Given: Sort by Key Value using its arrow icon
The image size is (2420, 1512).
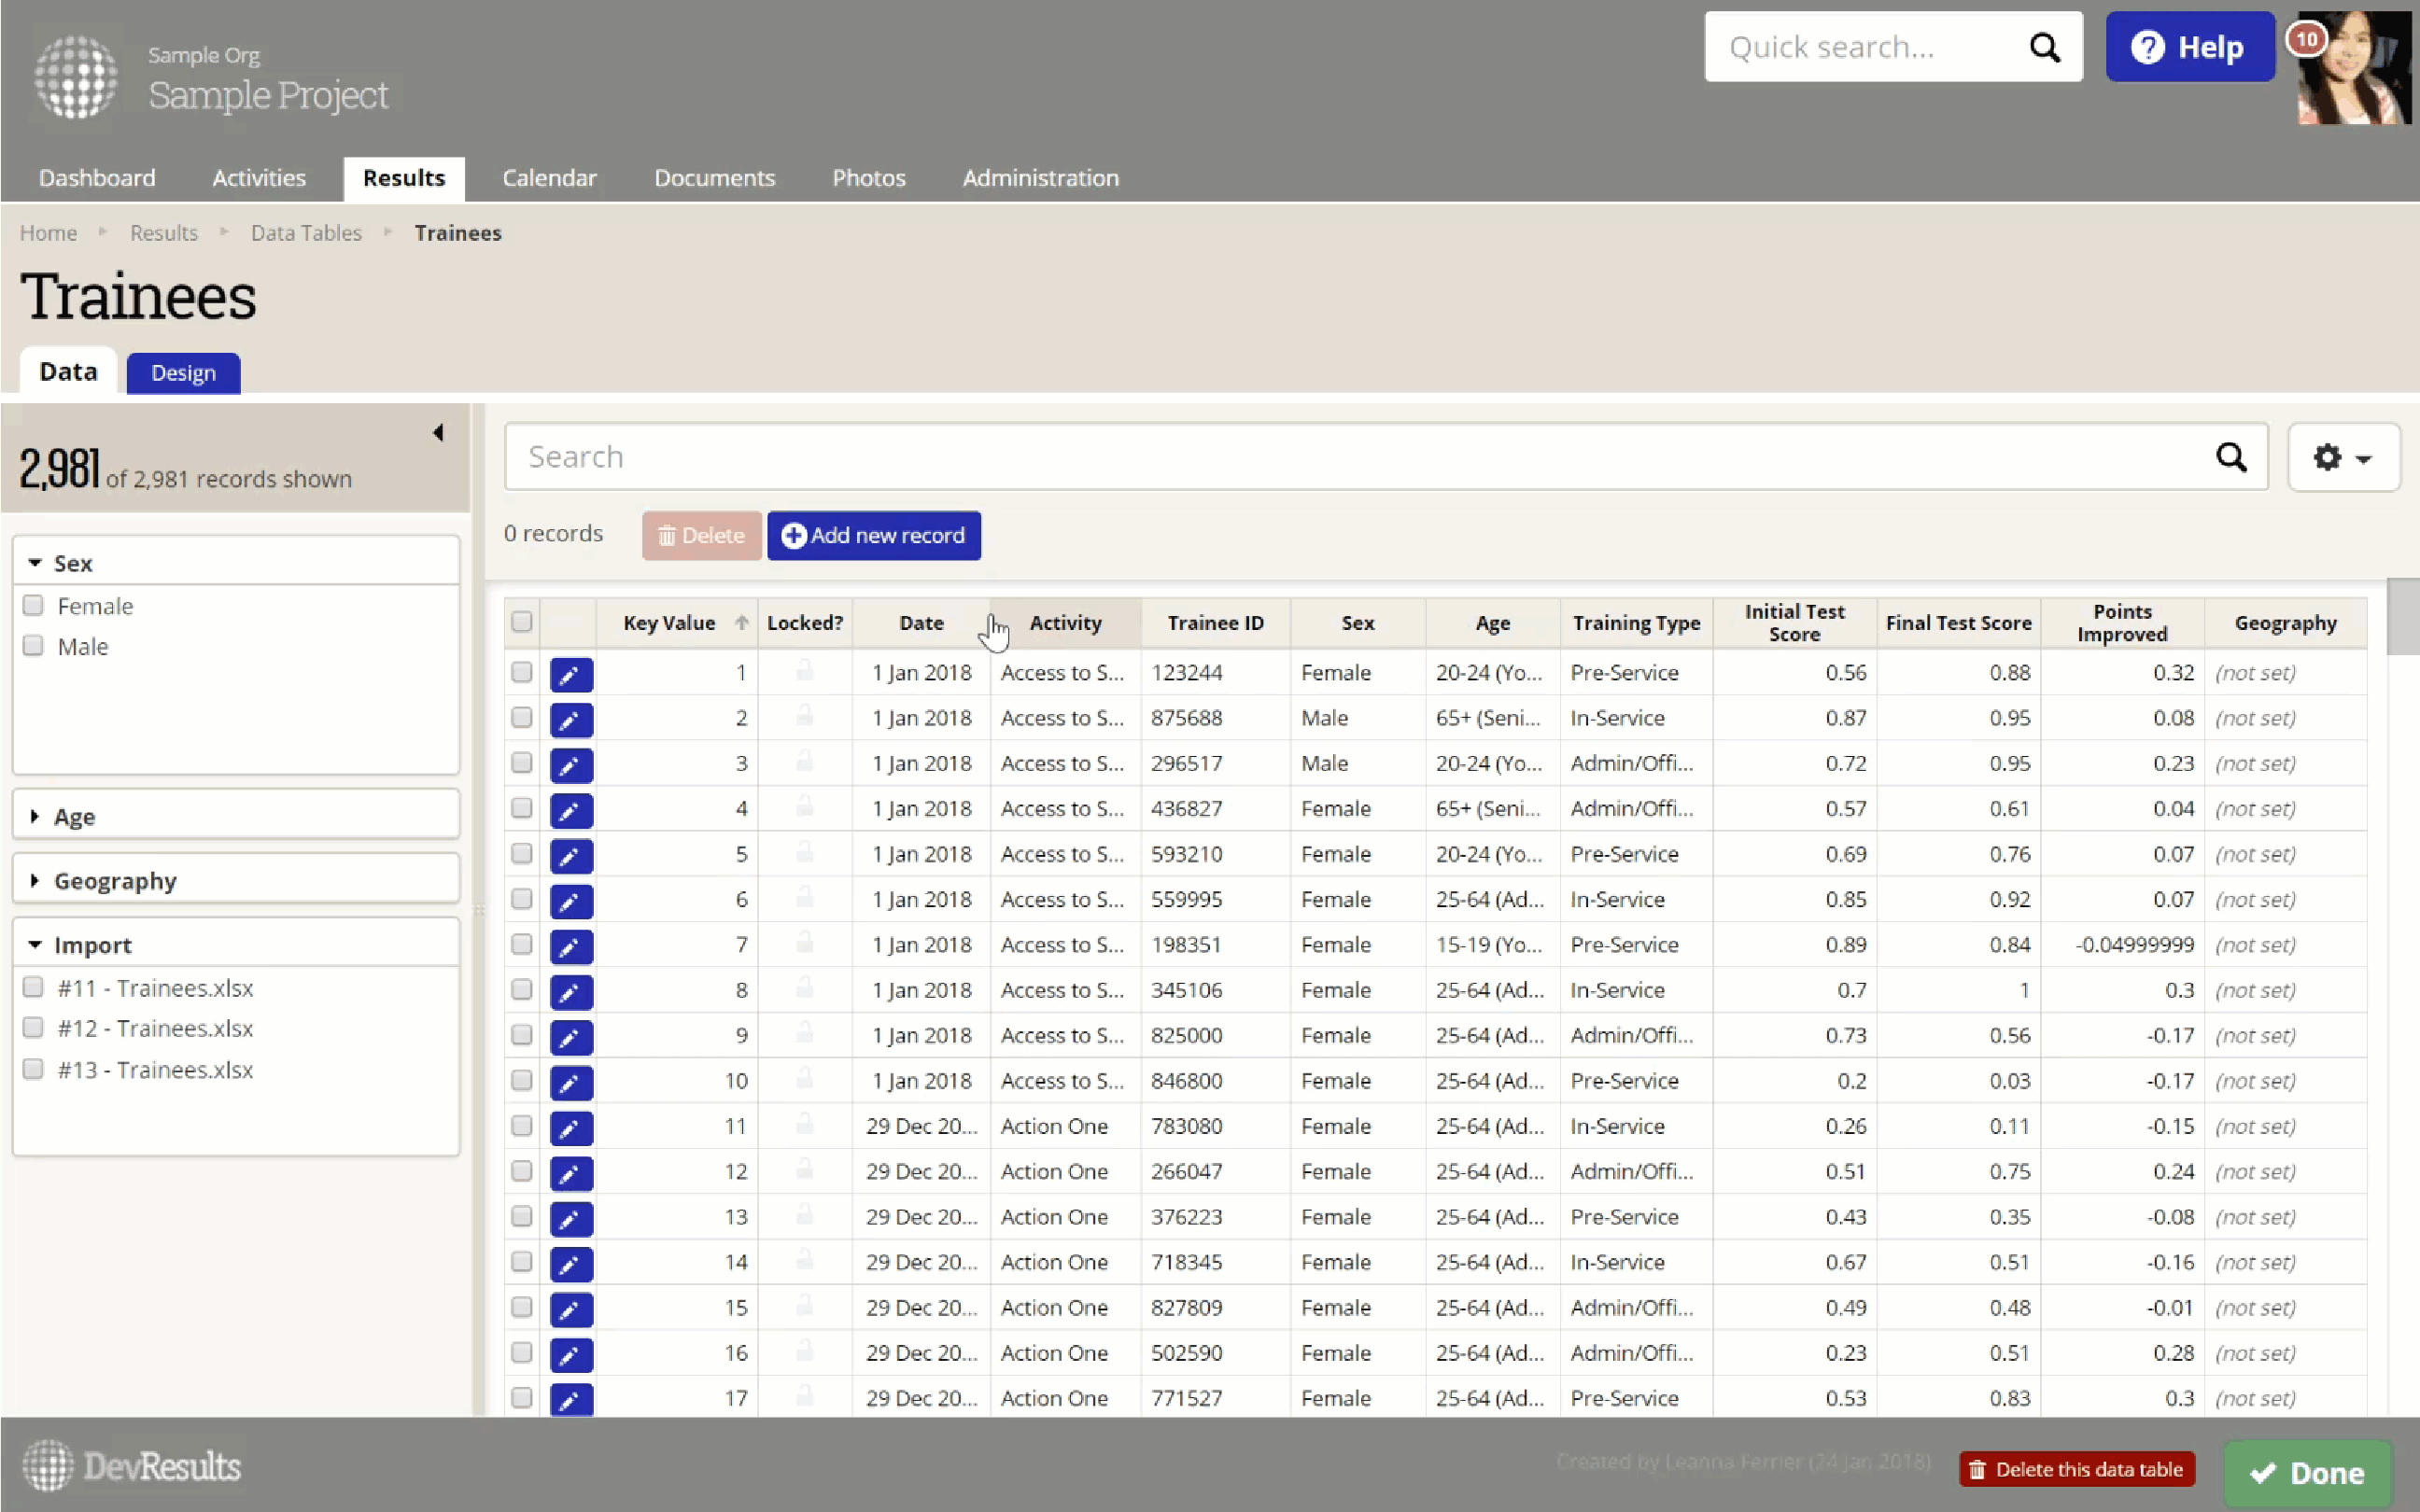Looking at the screenshot, I should tap(741, 622).
